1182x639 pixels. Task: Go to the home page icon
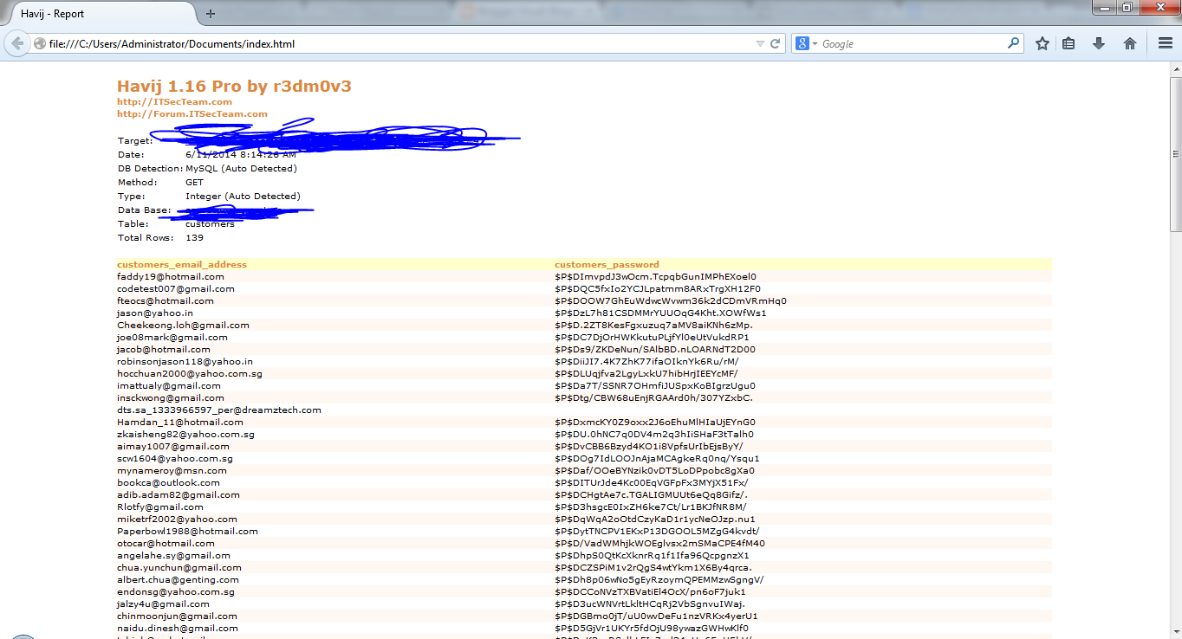point(1130,43)
